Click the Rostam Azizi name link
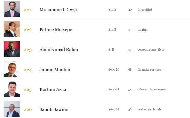This screenshot has height=118, width=190. pos(53,90)
